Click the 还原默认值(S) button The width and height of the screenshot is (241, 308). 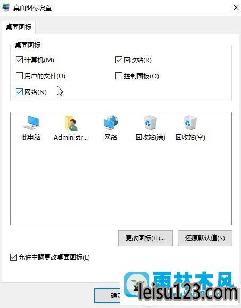[205, 238]
